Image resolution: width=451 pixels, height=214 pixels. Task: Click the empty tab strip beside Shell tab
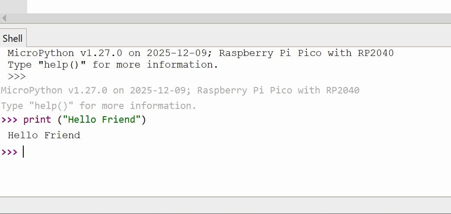(x=237, y=38)
